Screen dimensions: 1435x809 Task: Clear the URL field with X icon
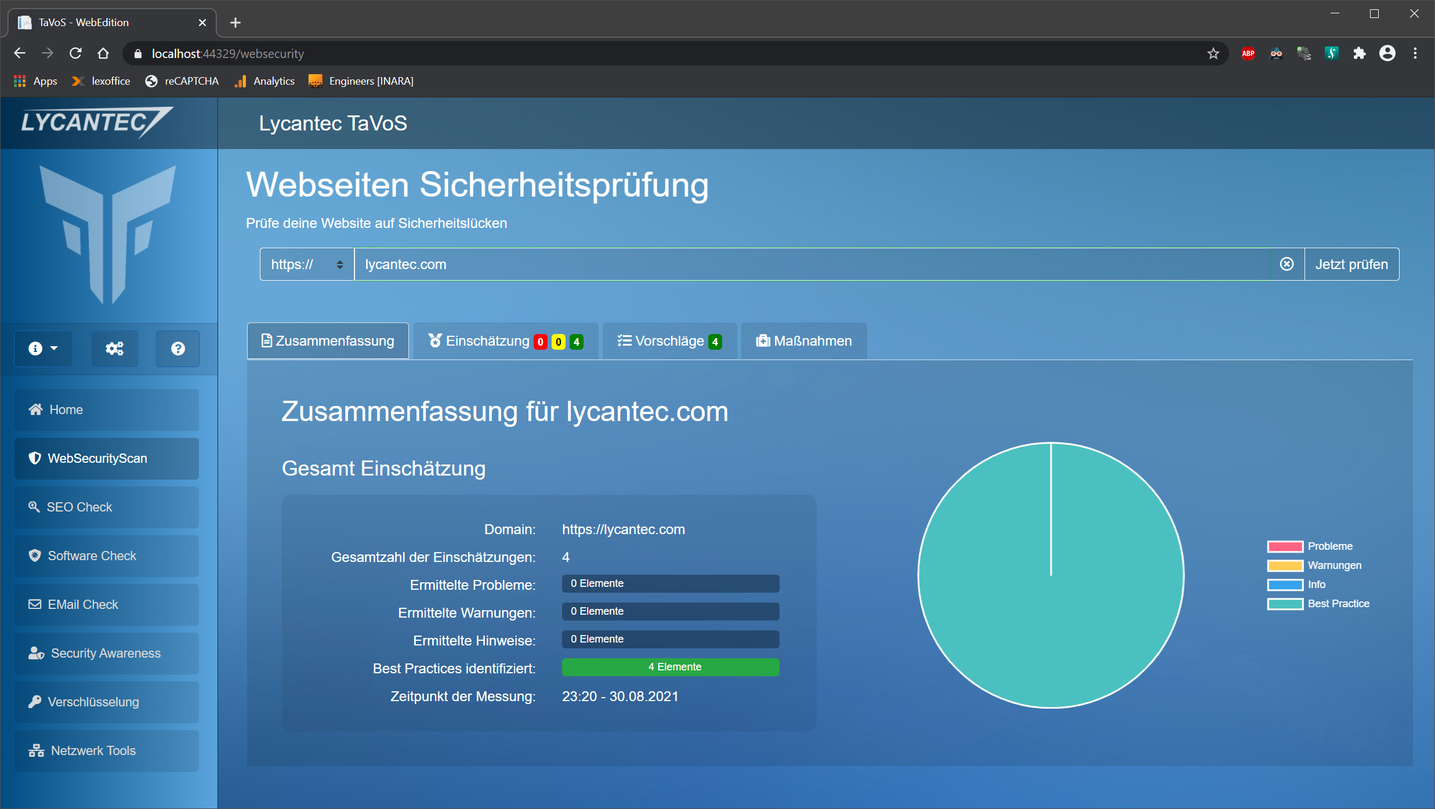coord(1287,264)
